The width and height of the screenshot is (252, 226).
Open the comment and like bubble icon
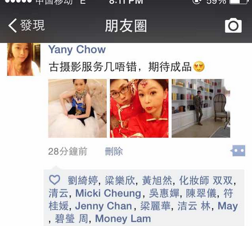238,150
